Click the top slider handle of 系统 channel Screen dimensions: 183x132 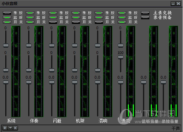[x=6, y=46]
